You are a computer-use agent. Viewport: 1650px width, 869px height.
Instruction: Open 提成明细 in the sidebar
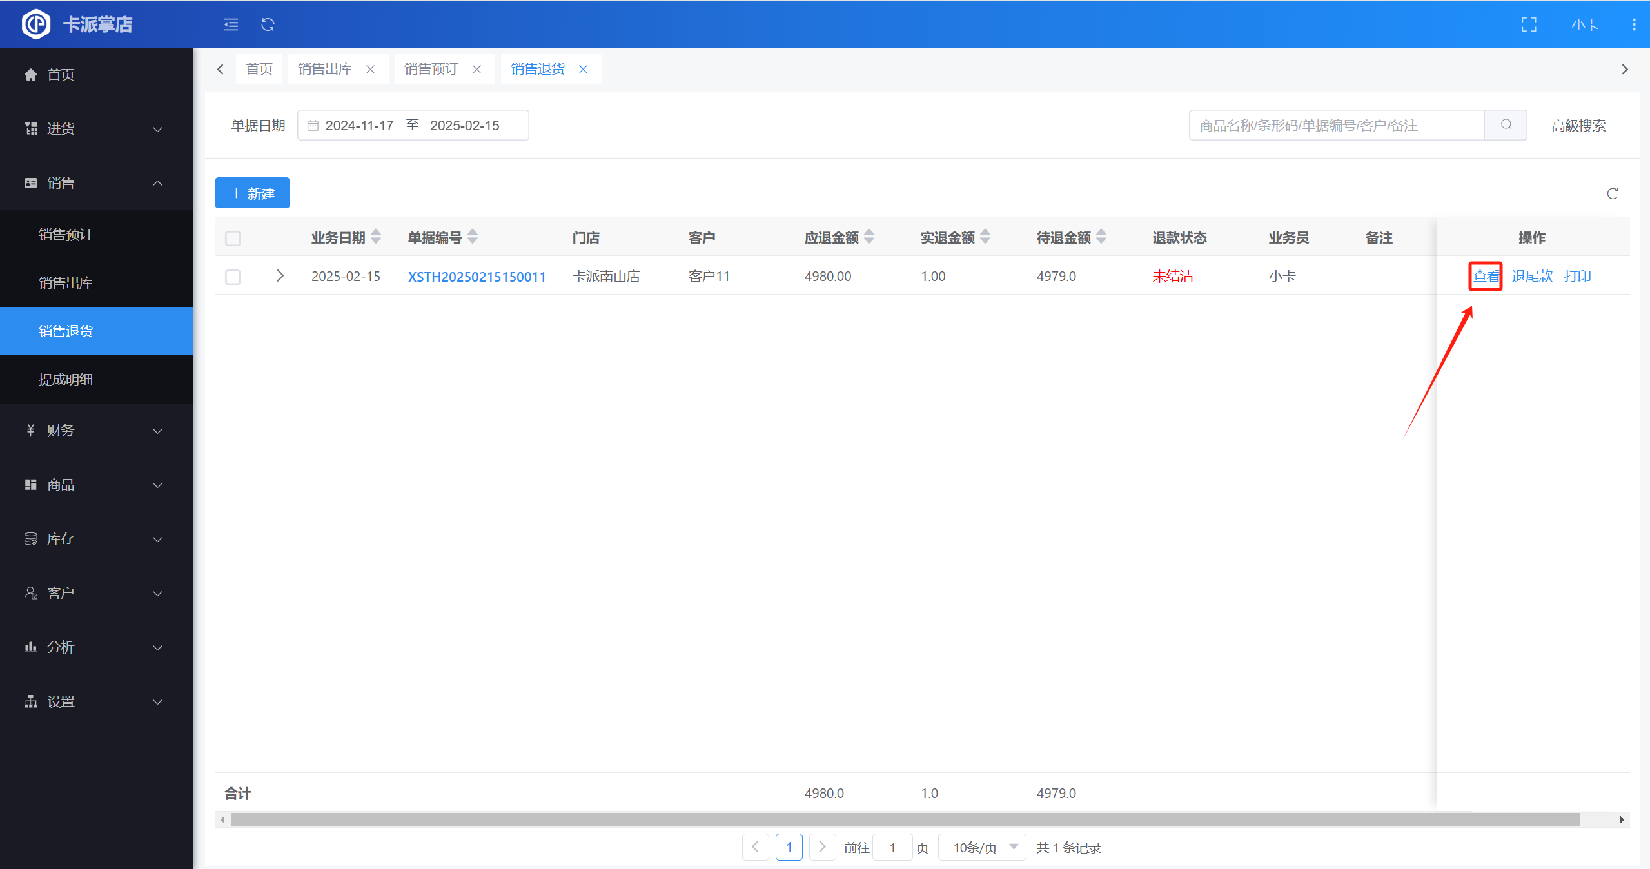click(66, 379)
